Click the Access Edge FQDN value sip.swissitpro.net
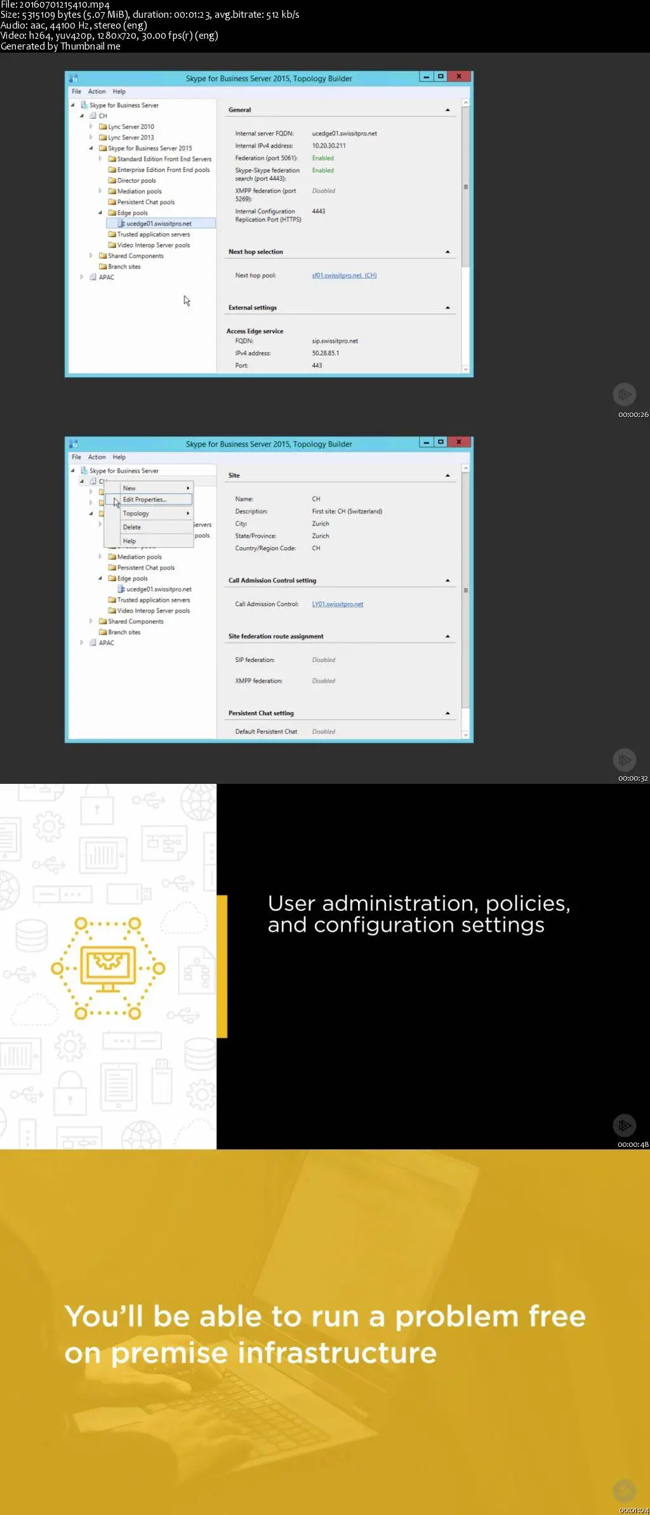Screen dimensions: 650x1515 [x=335, y=341]
